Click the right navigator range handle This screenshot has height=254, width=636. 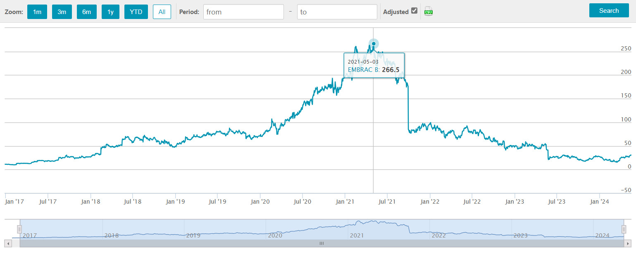[x=624, y=229]
